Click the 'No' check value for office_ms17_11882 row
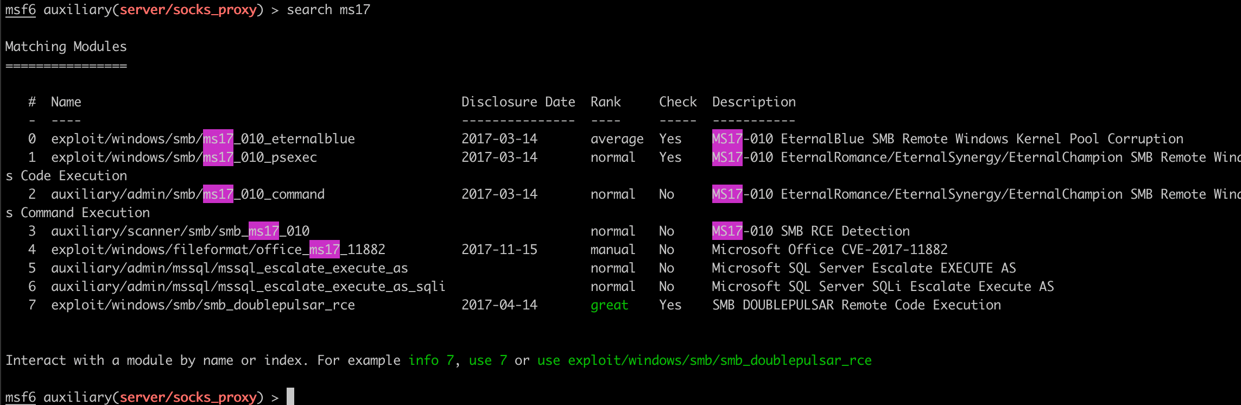The width and height of the screenshot is (1241, 405). point(667,250)
